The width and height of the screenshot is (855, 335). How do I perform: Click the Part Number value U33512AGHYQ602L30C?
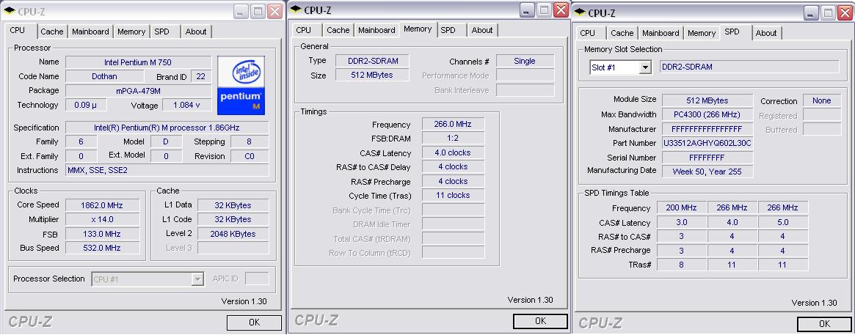pos(707,143)
